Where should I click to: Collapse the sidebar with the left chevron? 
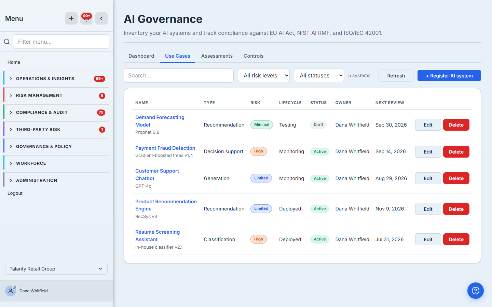click(101, 18)
